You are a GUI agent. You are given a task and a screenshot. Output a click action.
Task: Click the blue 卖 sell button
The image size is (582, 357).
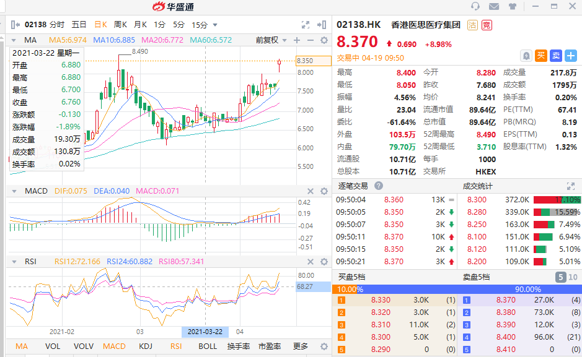(555, 56)
